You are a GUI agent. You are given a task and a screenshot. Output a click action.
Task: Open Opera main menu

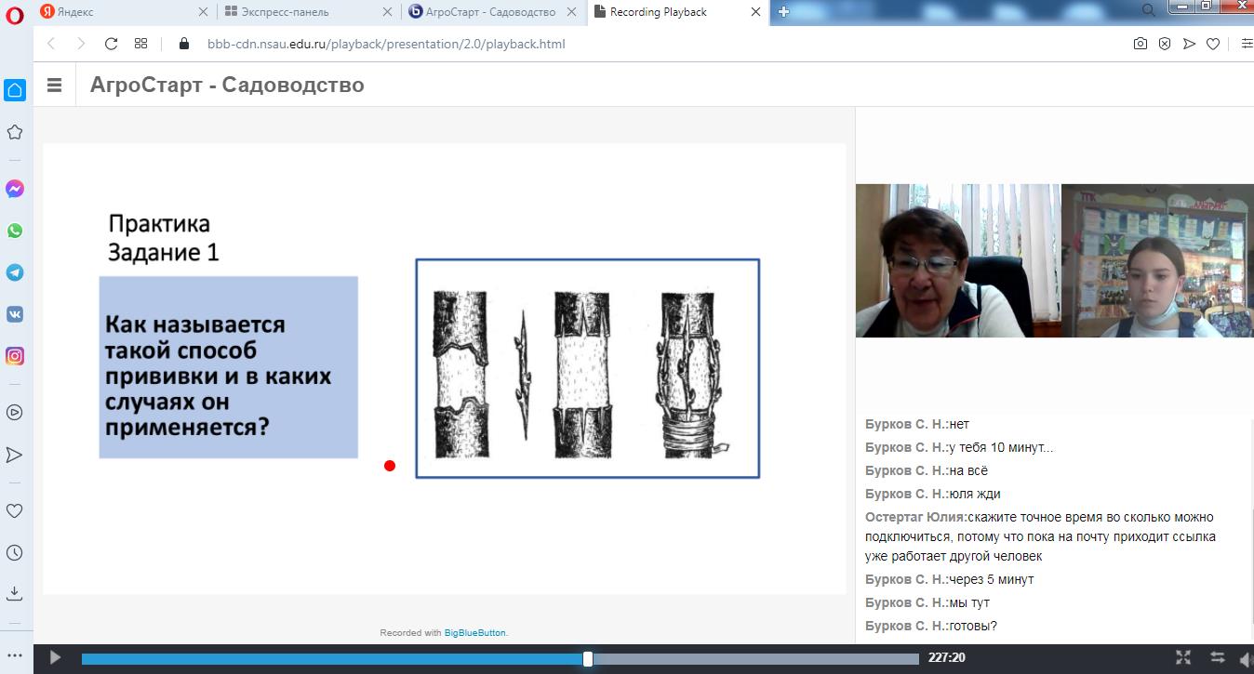[x=15, y=12]
